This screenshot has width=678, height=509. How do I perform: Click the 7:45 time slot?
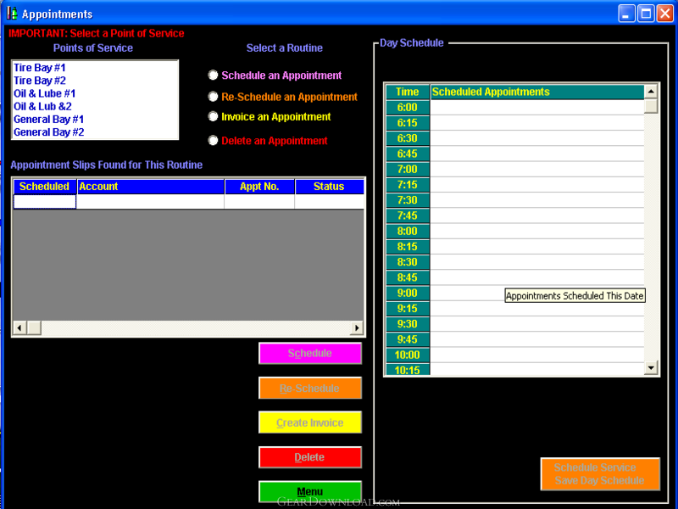click(x=408, y=215)
